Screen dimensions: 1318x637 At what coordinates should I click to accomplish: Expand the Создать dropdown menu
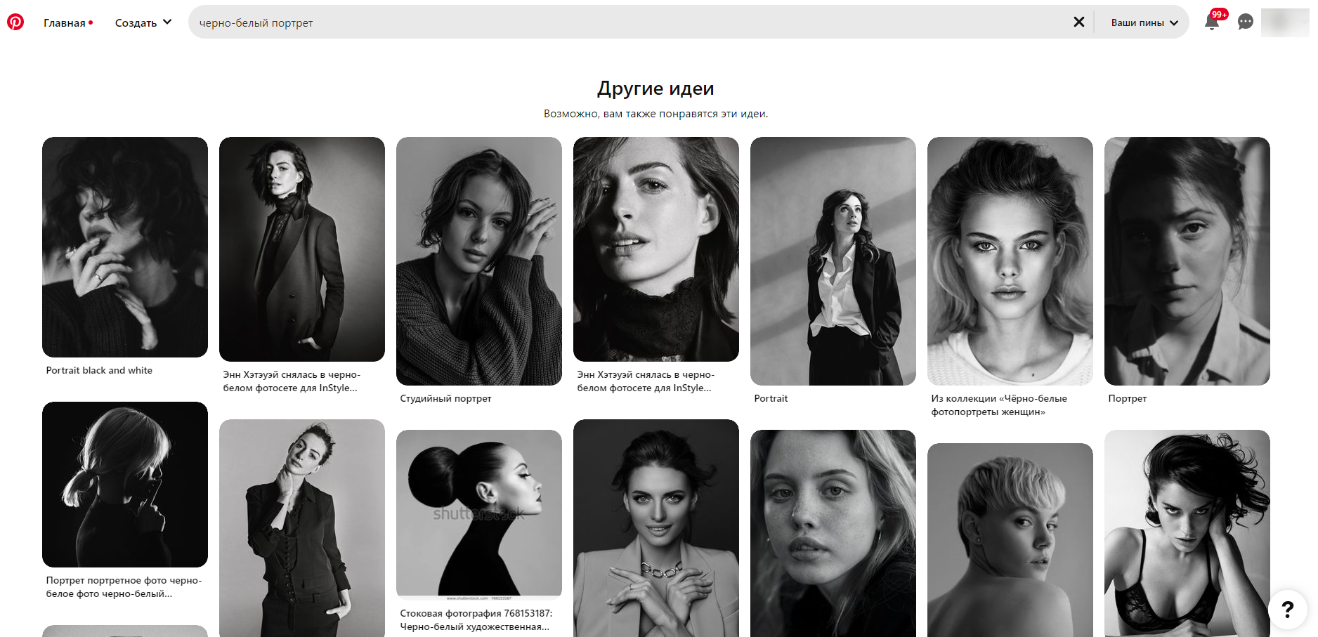click(143, 22)
